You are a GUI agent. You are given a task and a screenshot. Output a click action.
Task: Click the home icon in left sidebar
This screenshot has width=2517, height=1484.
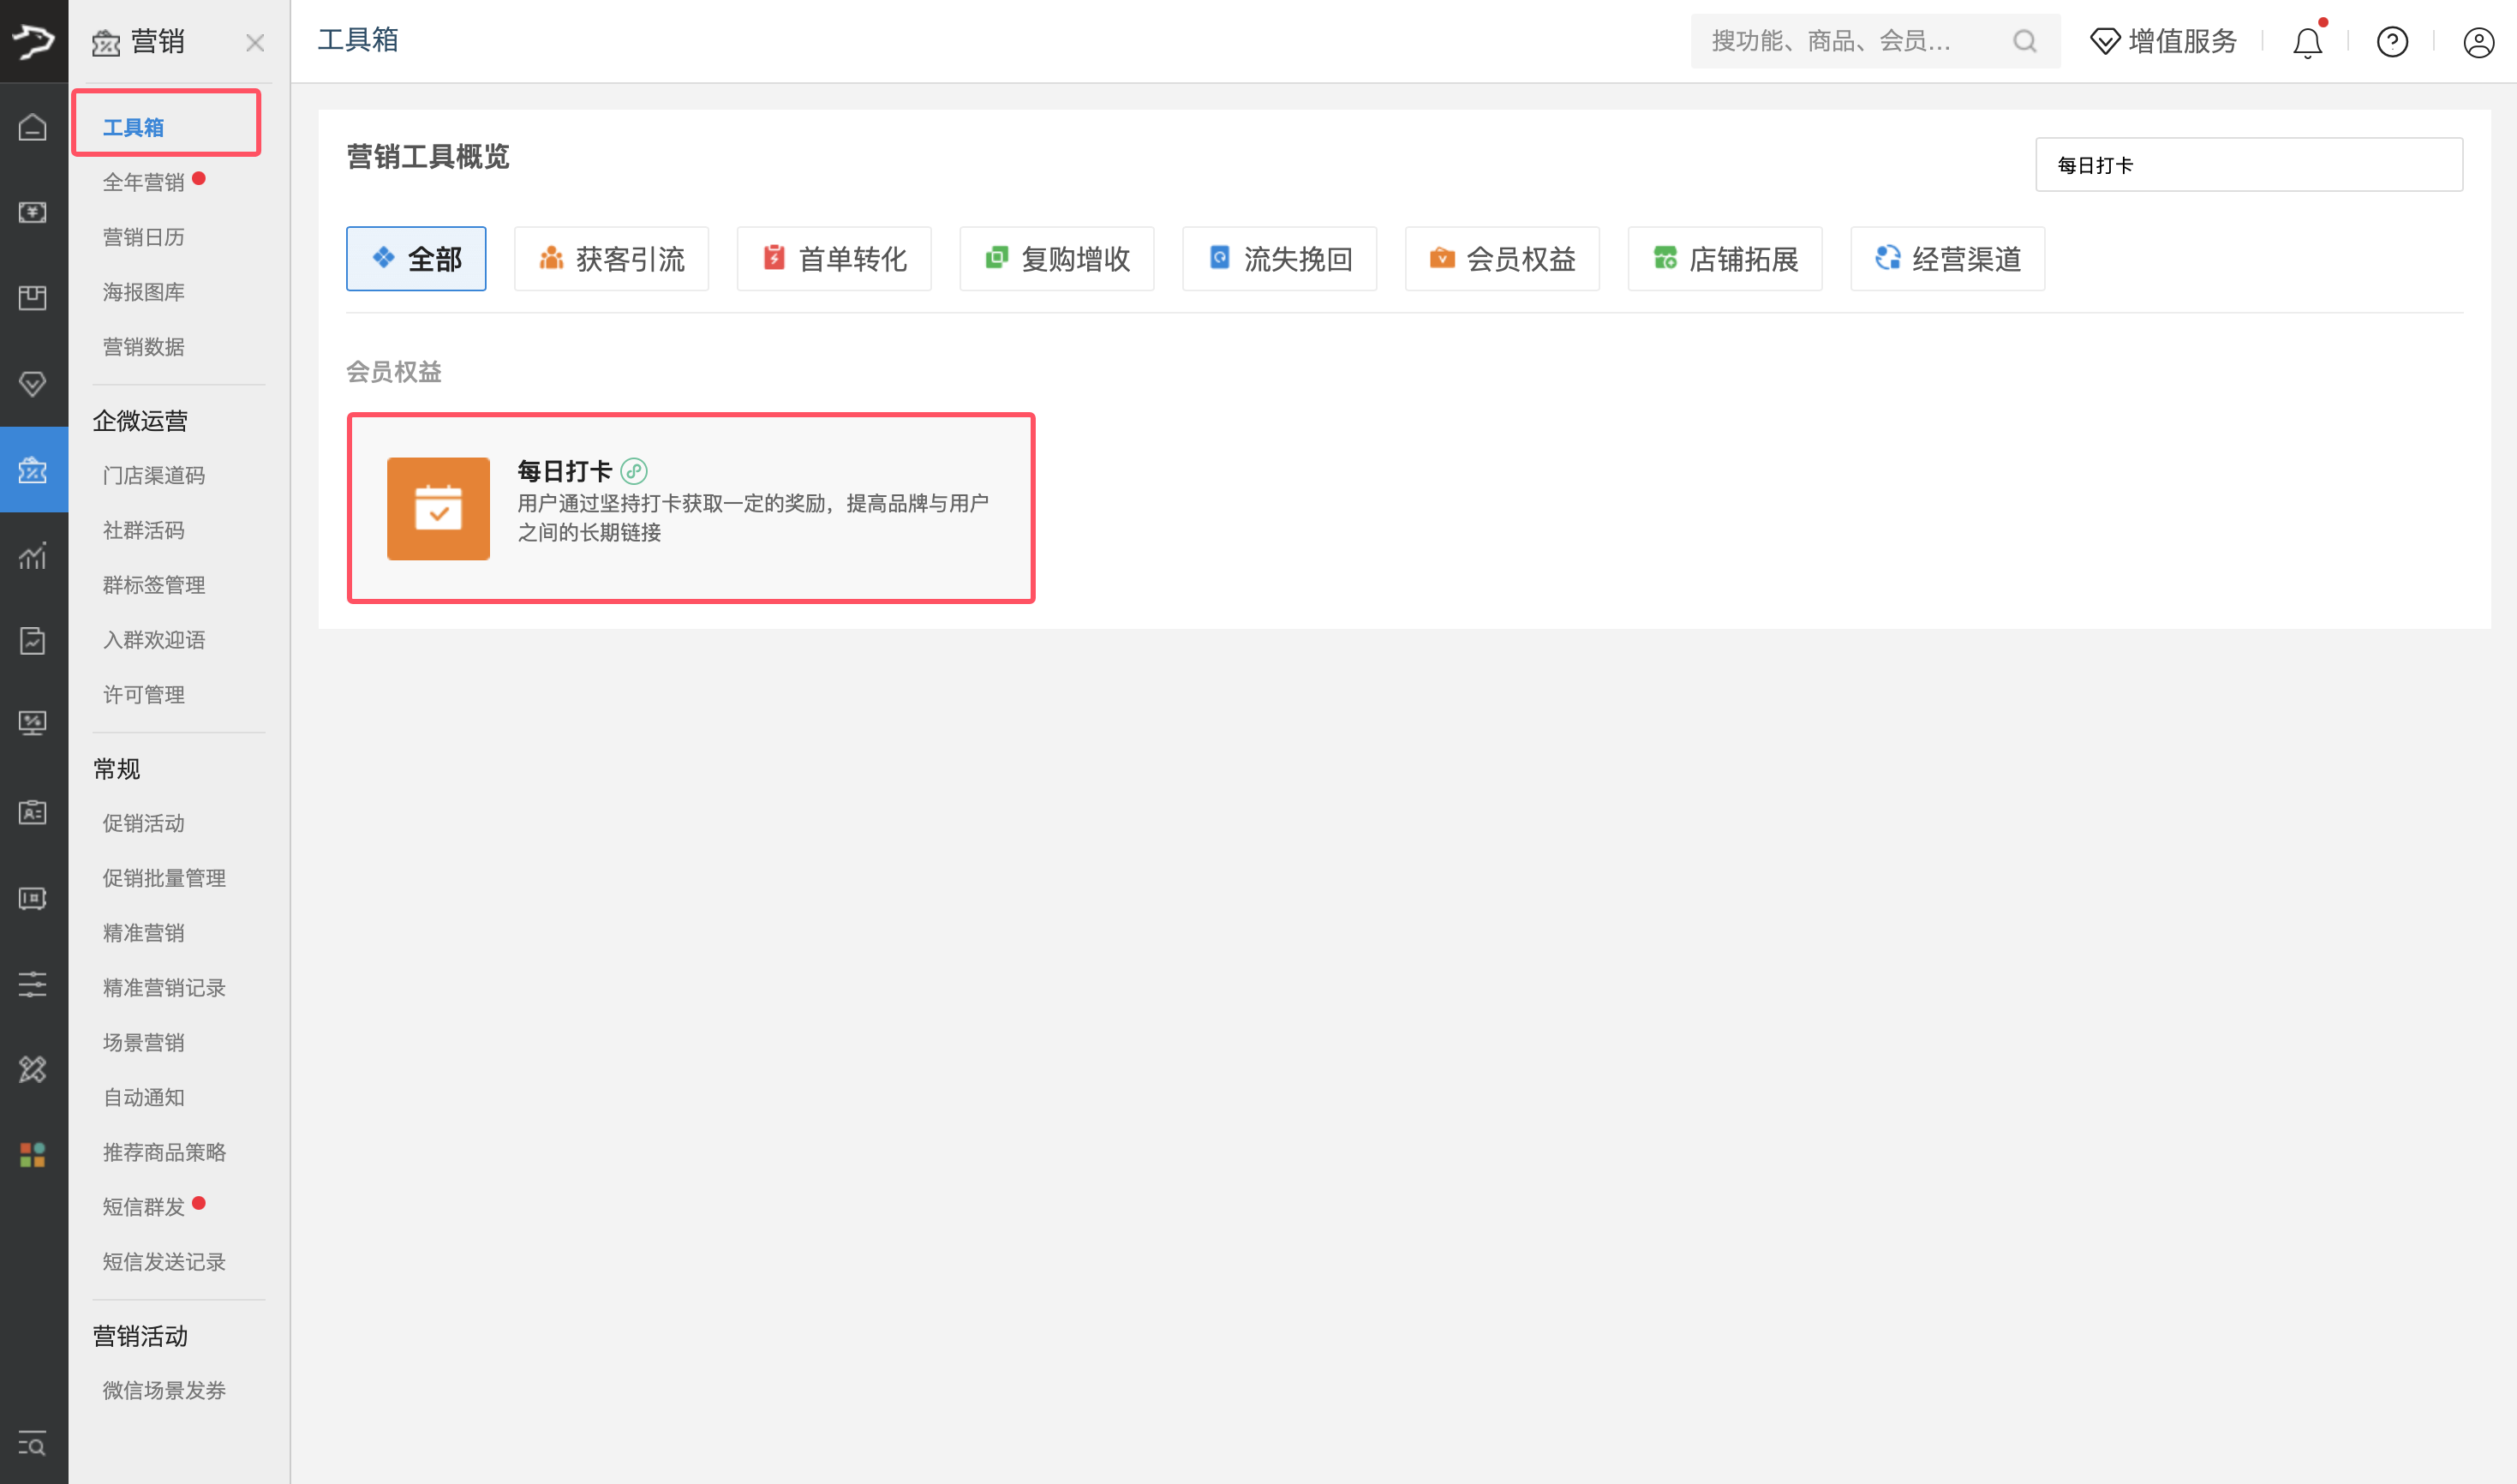tap(33, 127)
